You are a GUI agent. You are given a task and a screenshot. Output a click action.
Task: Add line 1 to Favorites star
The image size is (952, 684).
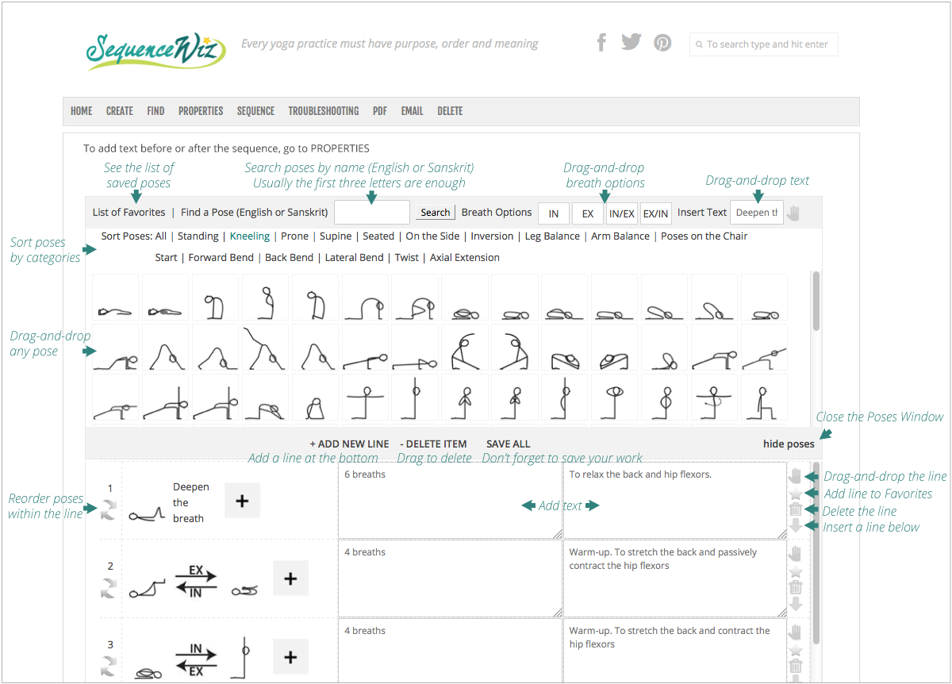coord(796,494)
